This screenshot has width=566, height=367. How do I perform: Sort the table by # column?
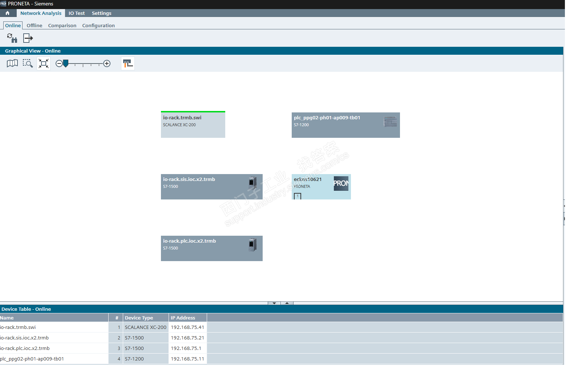point(116,318)
